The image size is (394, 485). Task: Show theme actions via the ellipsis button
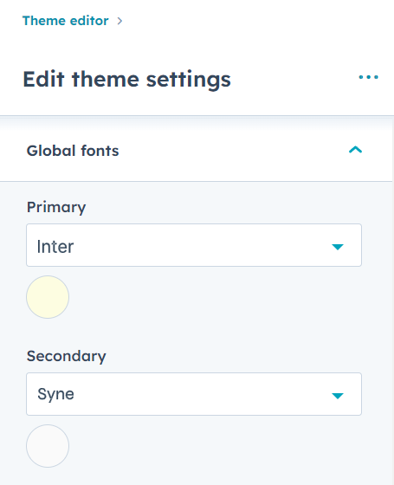pos(368,77)
